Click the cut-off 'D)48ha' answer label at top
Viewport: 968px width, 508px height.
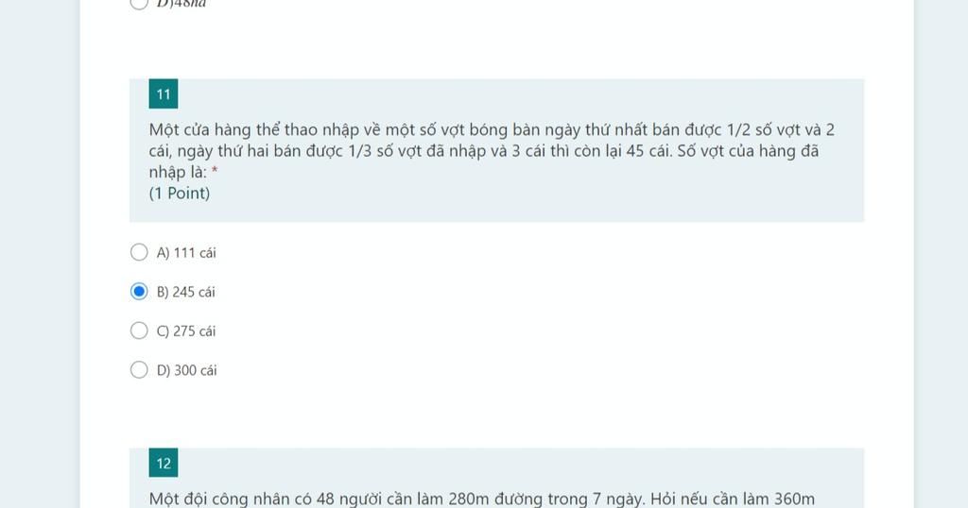(181, 4)
